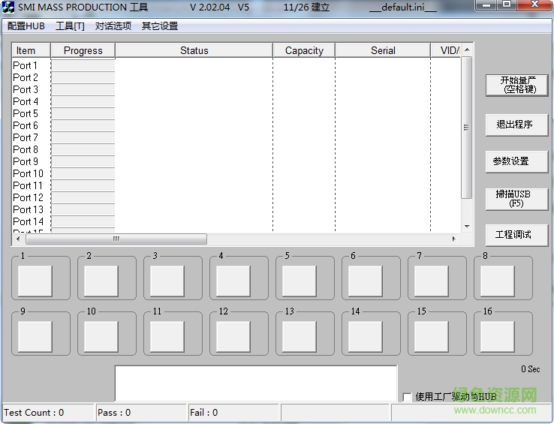Select the Port 4 row
554x424 pixels.
[x=236, y=102]
